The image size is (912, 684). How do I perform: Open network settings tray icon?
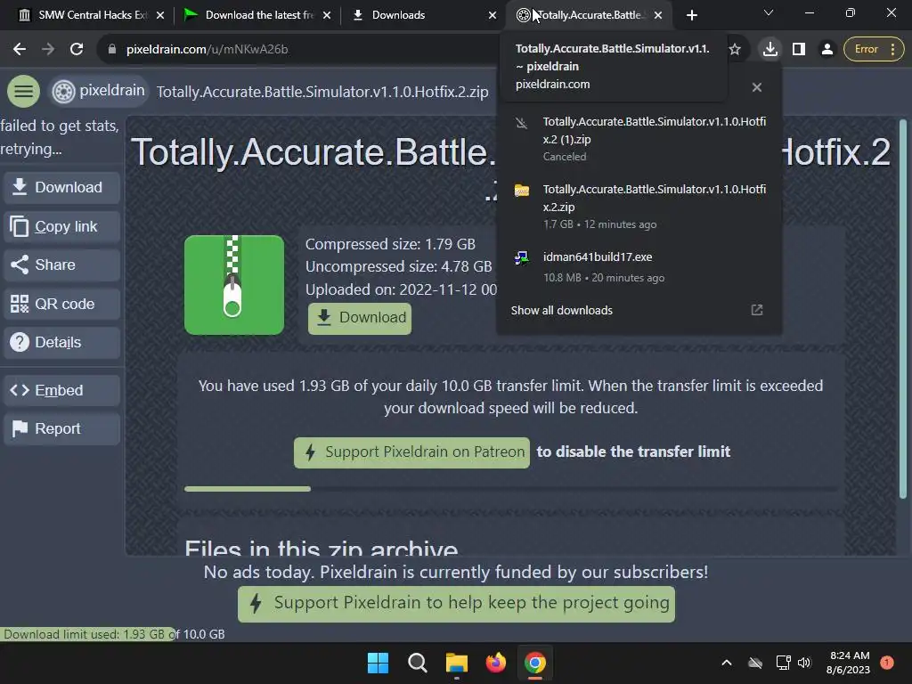point(784,663)
